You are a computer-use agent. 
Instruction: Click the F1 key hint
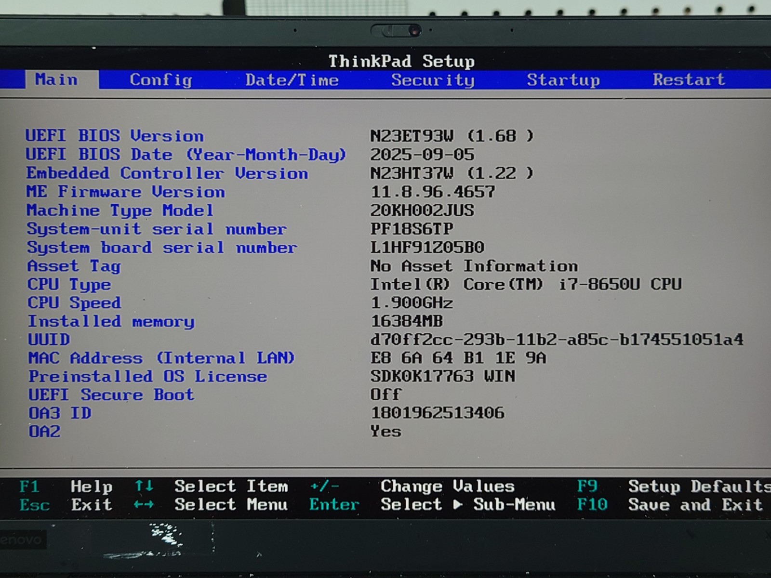29,486
